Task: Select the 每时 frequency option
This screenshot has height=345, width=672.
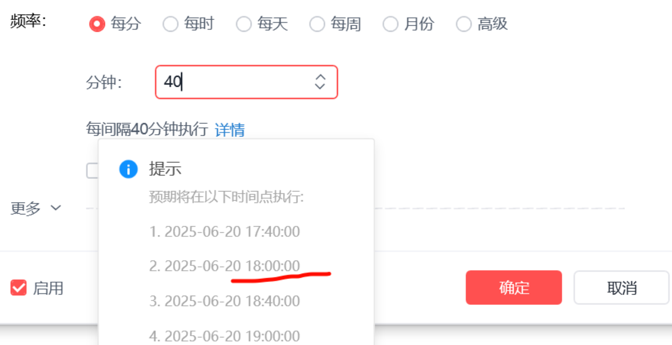Action: point(170,24)
